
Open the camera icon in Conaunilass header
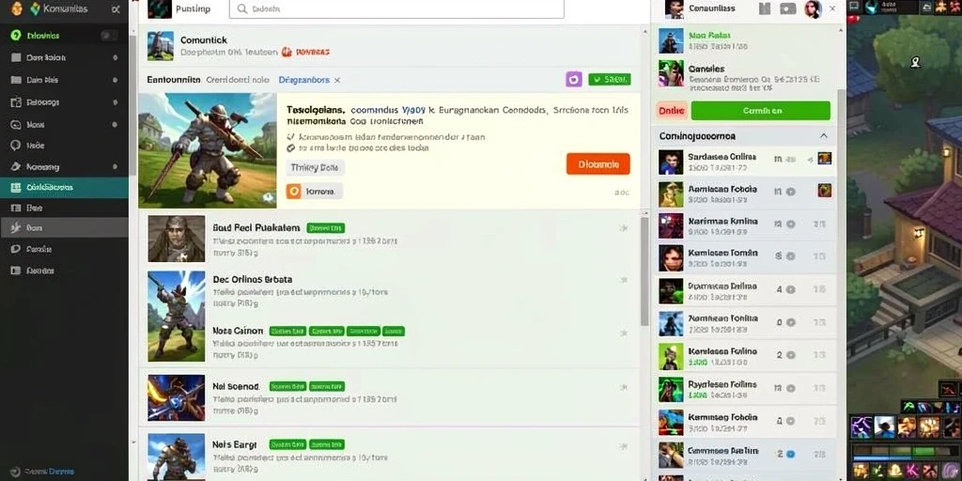788,8
